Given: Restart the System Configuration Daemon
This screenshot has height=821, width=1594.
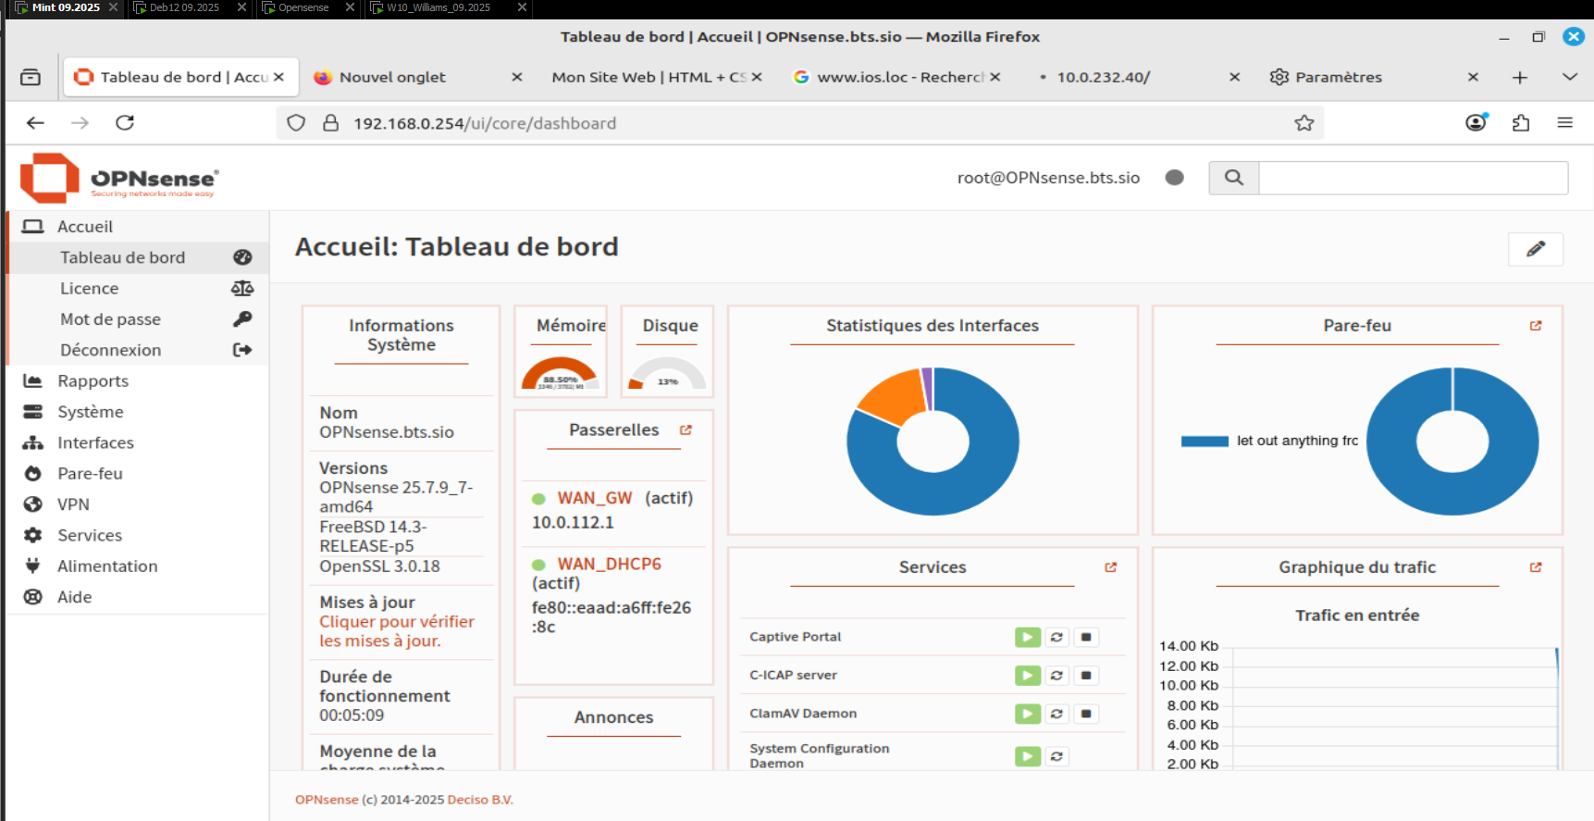Looking at the screenshot, I should [x=1056, y=756].
